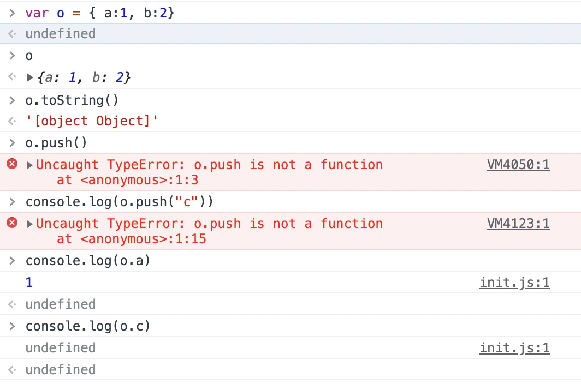581x384 pixels.
Task: Click the logged number 1 output
Action: (x=29, y=283)
